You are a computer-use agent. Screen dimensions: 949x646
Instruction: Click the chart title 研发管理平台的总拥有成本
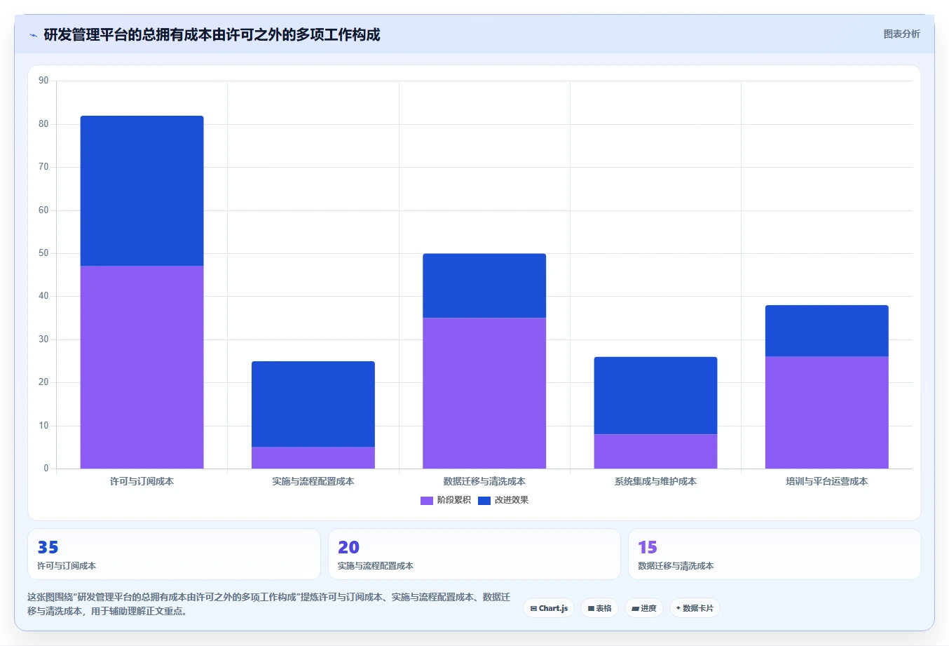pyautogui.click(x=128, y=34)
